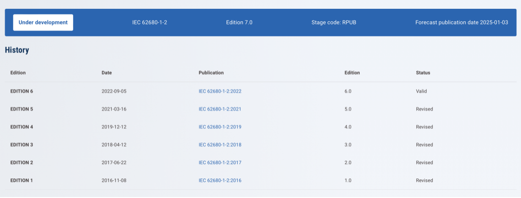
Task: Click the Under development button
Action: 43,22
